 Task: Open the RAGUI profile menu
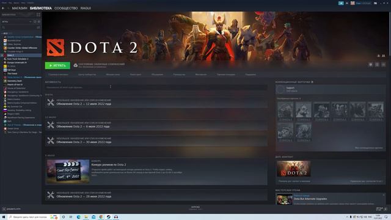(x=86, y=8)
